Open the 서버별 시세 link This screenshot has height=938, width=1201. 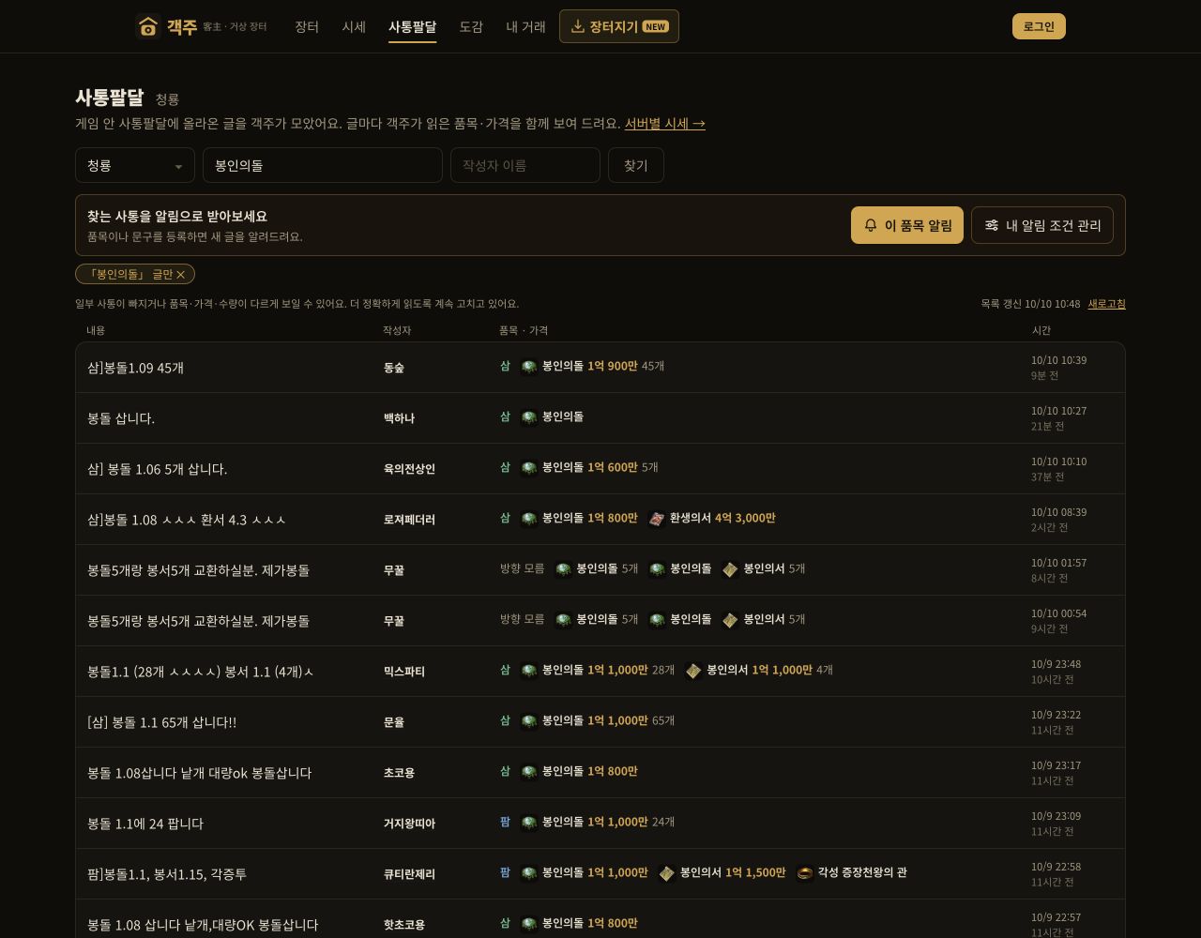pos(665,123)
